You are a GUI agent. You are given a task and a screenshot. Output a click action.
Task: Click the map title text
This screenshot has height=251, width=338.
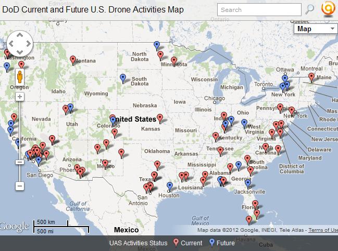[93, 10]
